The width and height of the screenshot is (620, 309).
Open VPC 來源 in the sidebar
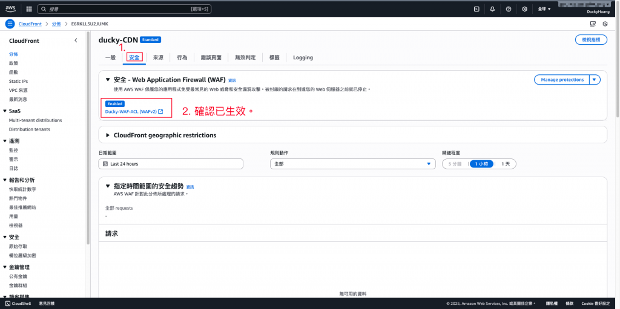(18, 91)
